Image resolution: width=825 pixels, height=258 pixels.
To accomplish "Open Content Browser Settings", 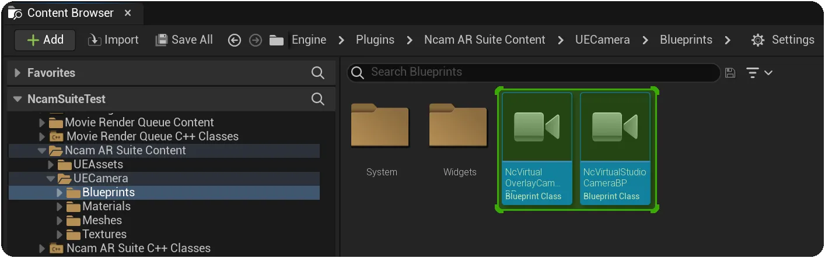I will (x=783, y=40).
